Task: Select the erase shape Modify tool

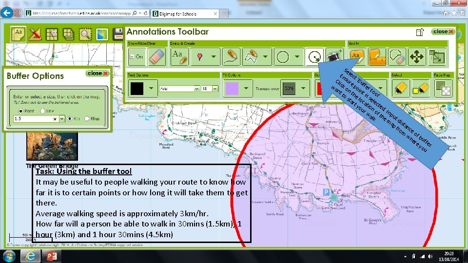Action: click(397, 56)
